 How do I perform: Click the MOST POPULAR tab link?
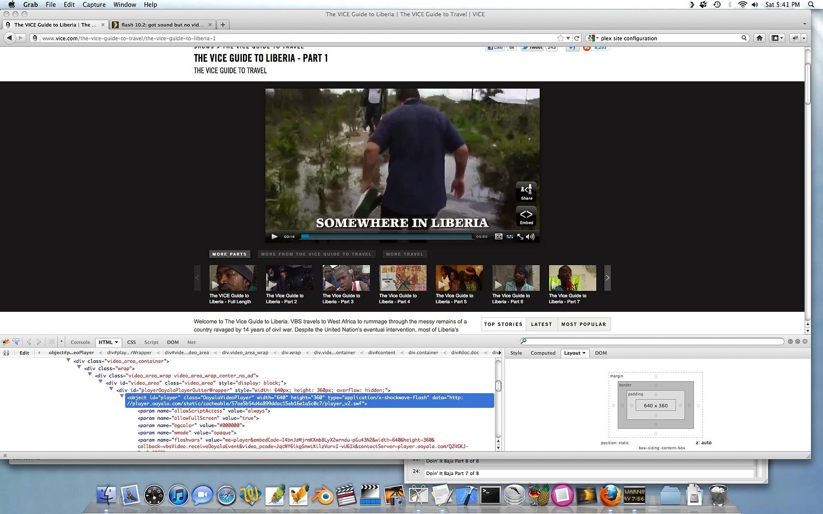click(583, 324)
